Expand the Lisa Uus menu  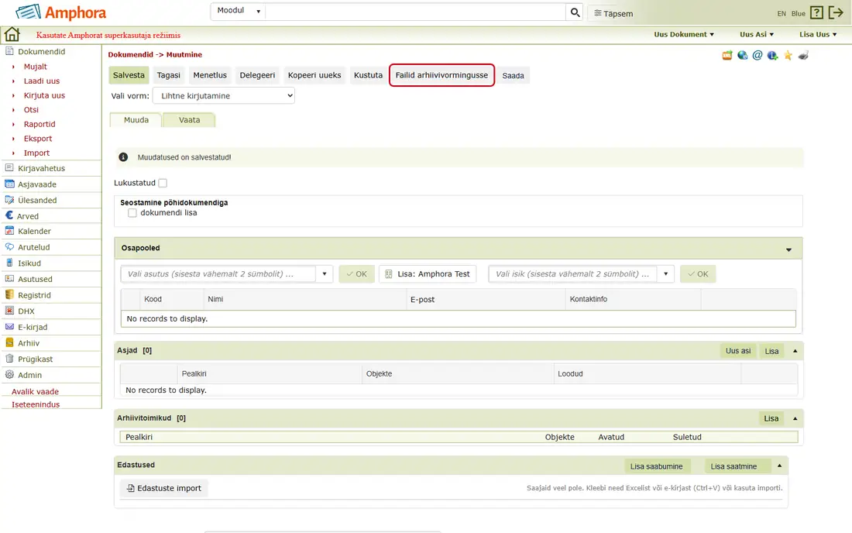tap(818, 34)
